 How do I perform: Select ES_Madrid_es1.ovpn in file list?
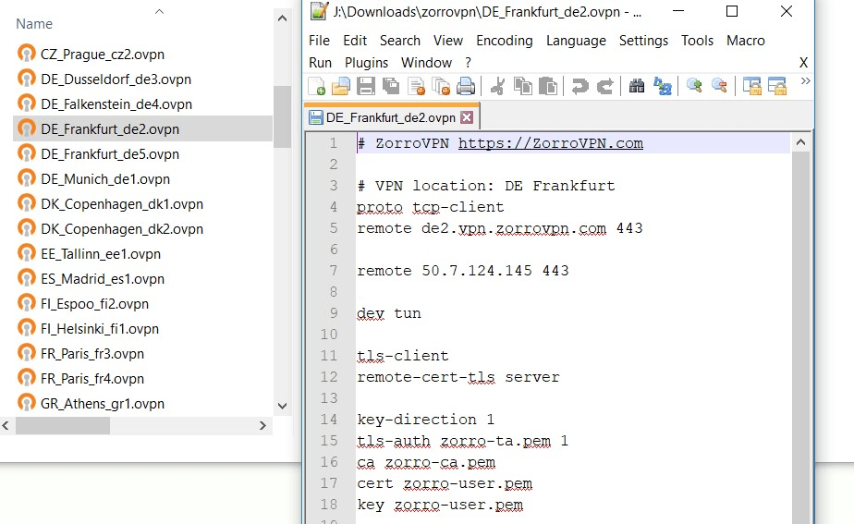point(103,279)
